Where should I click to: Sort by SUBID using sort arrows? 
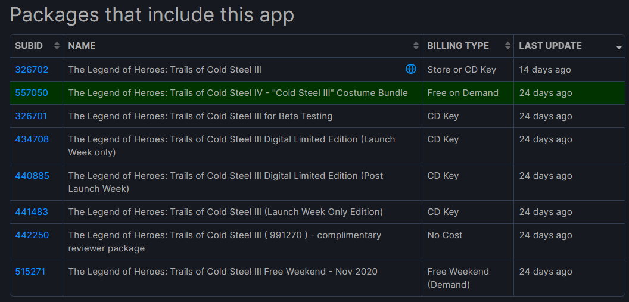click(x=57, y=46)
